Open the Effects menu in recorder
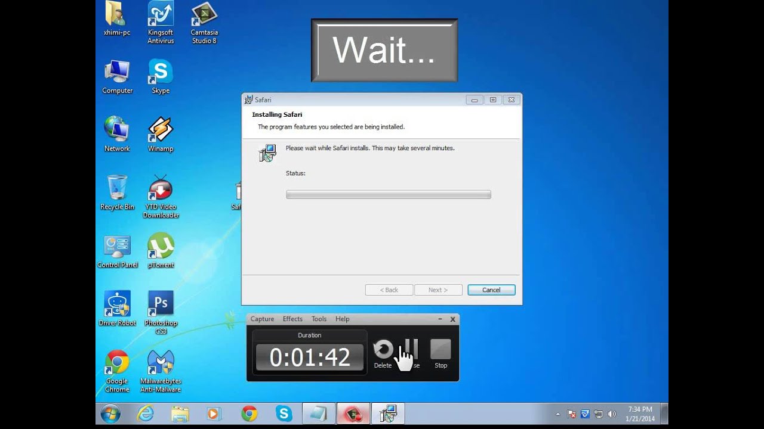 point(292,319)
